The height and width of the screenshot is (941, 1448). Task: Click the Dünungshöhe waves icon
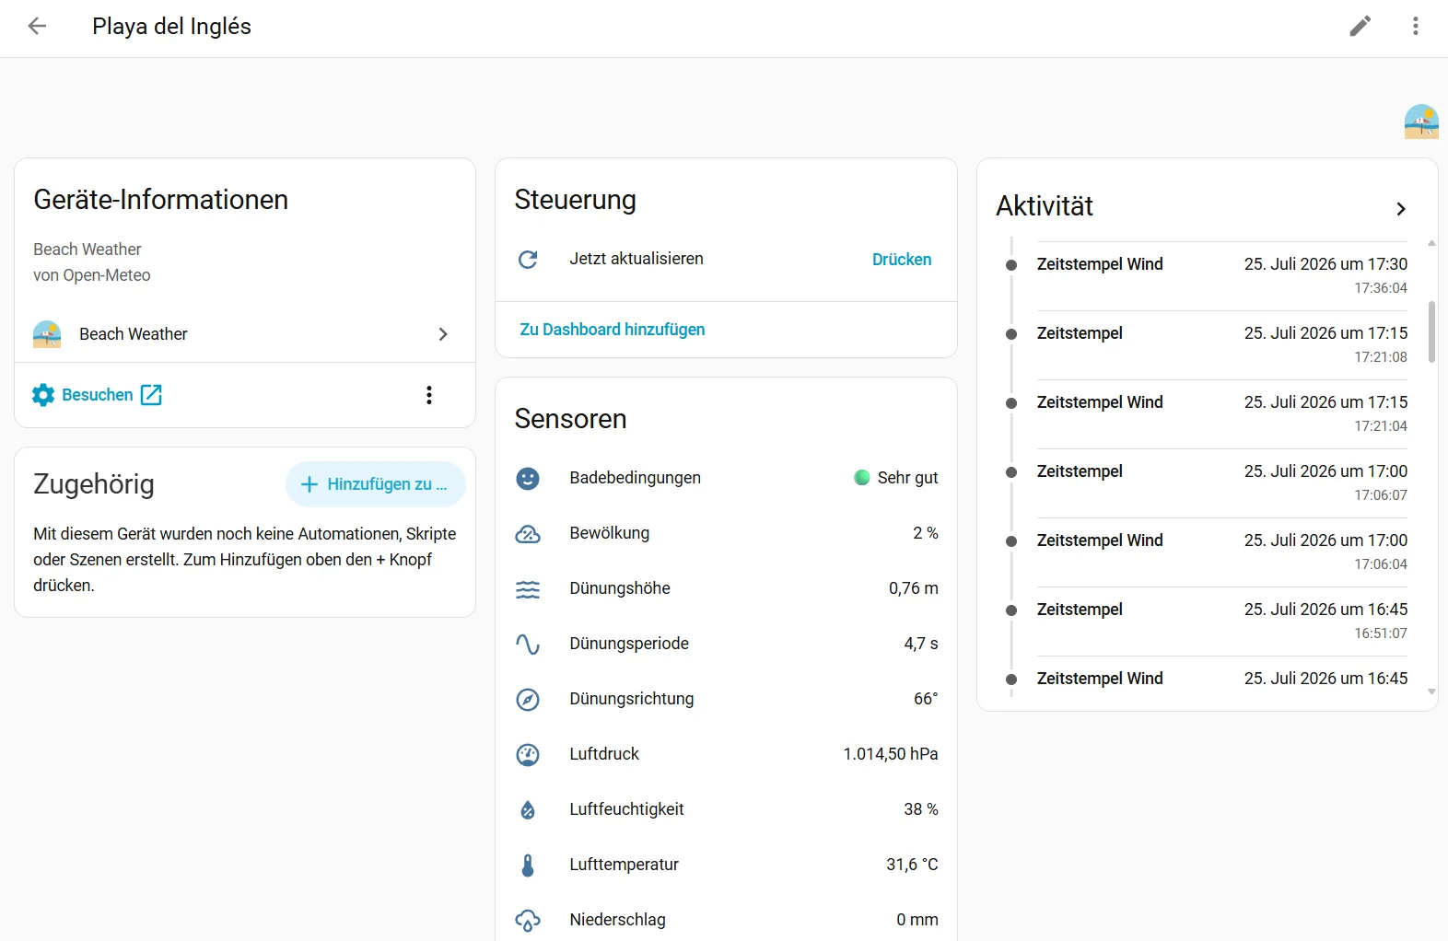pyautogui.click(x=528, y=588)
